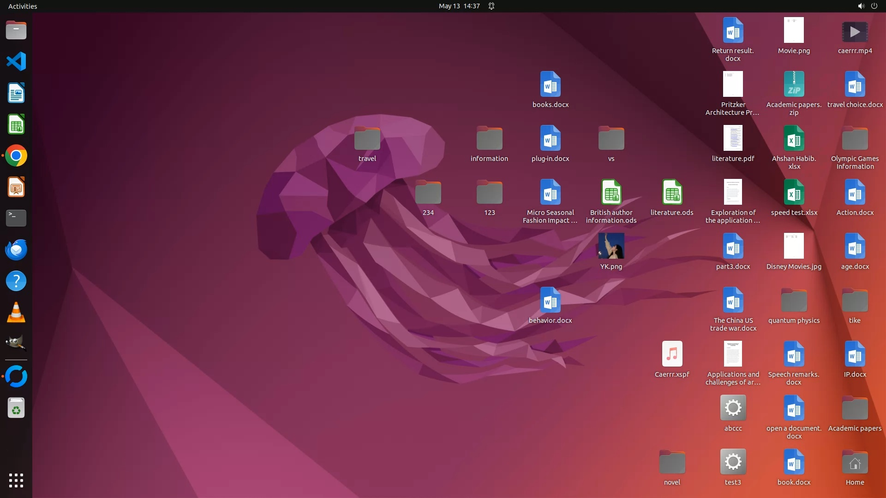Open LibreOffice Calc in the dock

[16, 125]
